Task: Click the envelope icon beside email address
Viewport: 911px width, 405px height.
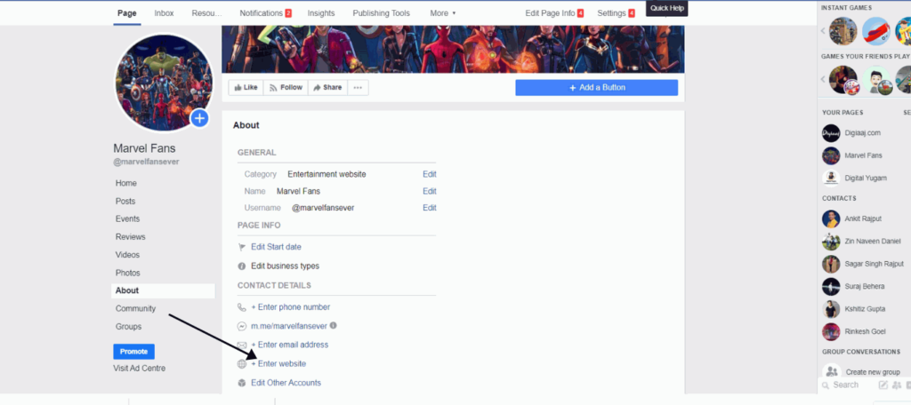Action: point(242,345)
